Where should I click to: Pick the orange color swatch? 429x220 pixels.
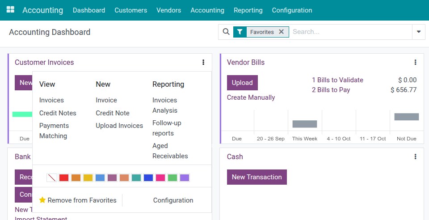coord(76,178)
